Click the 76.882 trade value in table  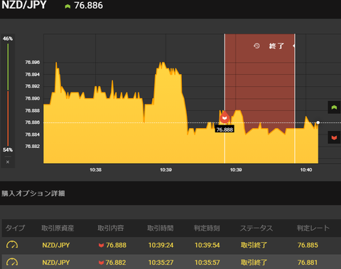(116, 263)
